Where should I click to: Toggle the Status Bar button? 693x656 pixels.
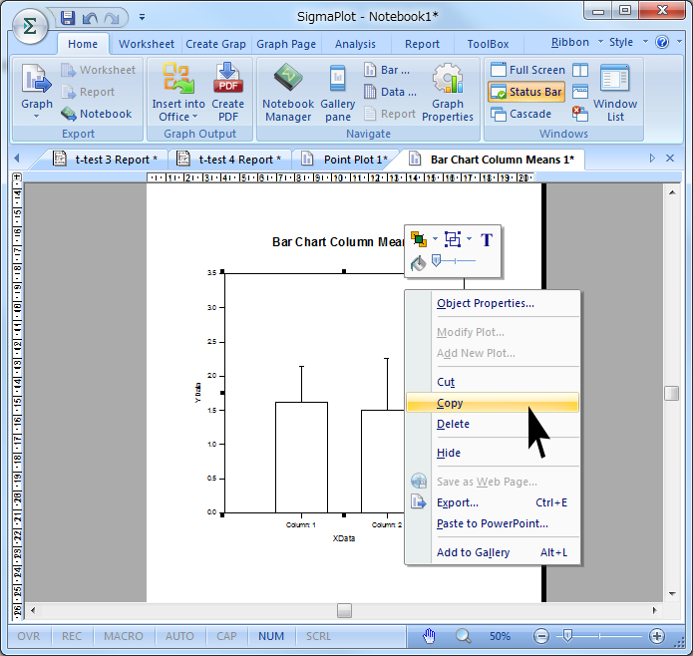(x=526, y=92)
